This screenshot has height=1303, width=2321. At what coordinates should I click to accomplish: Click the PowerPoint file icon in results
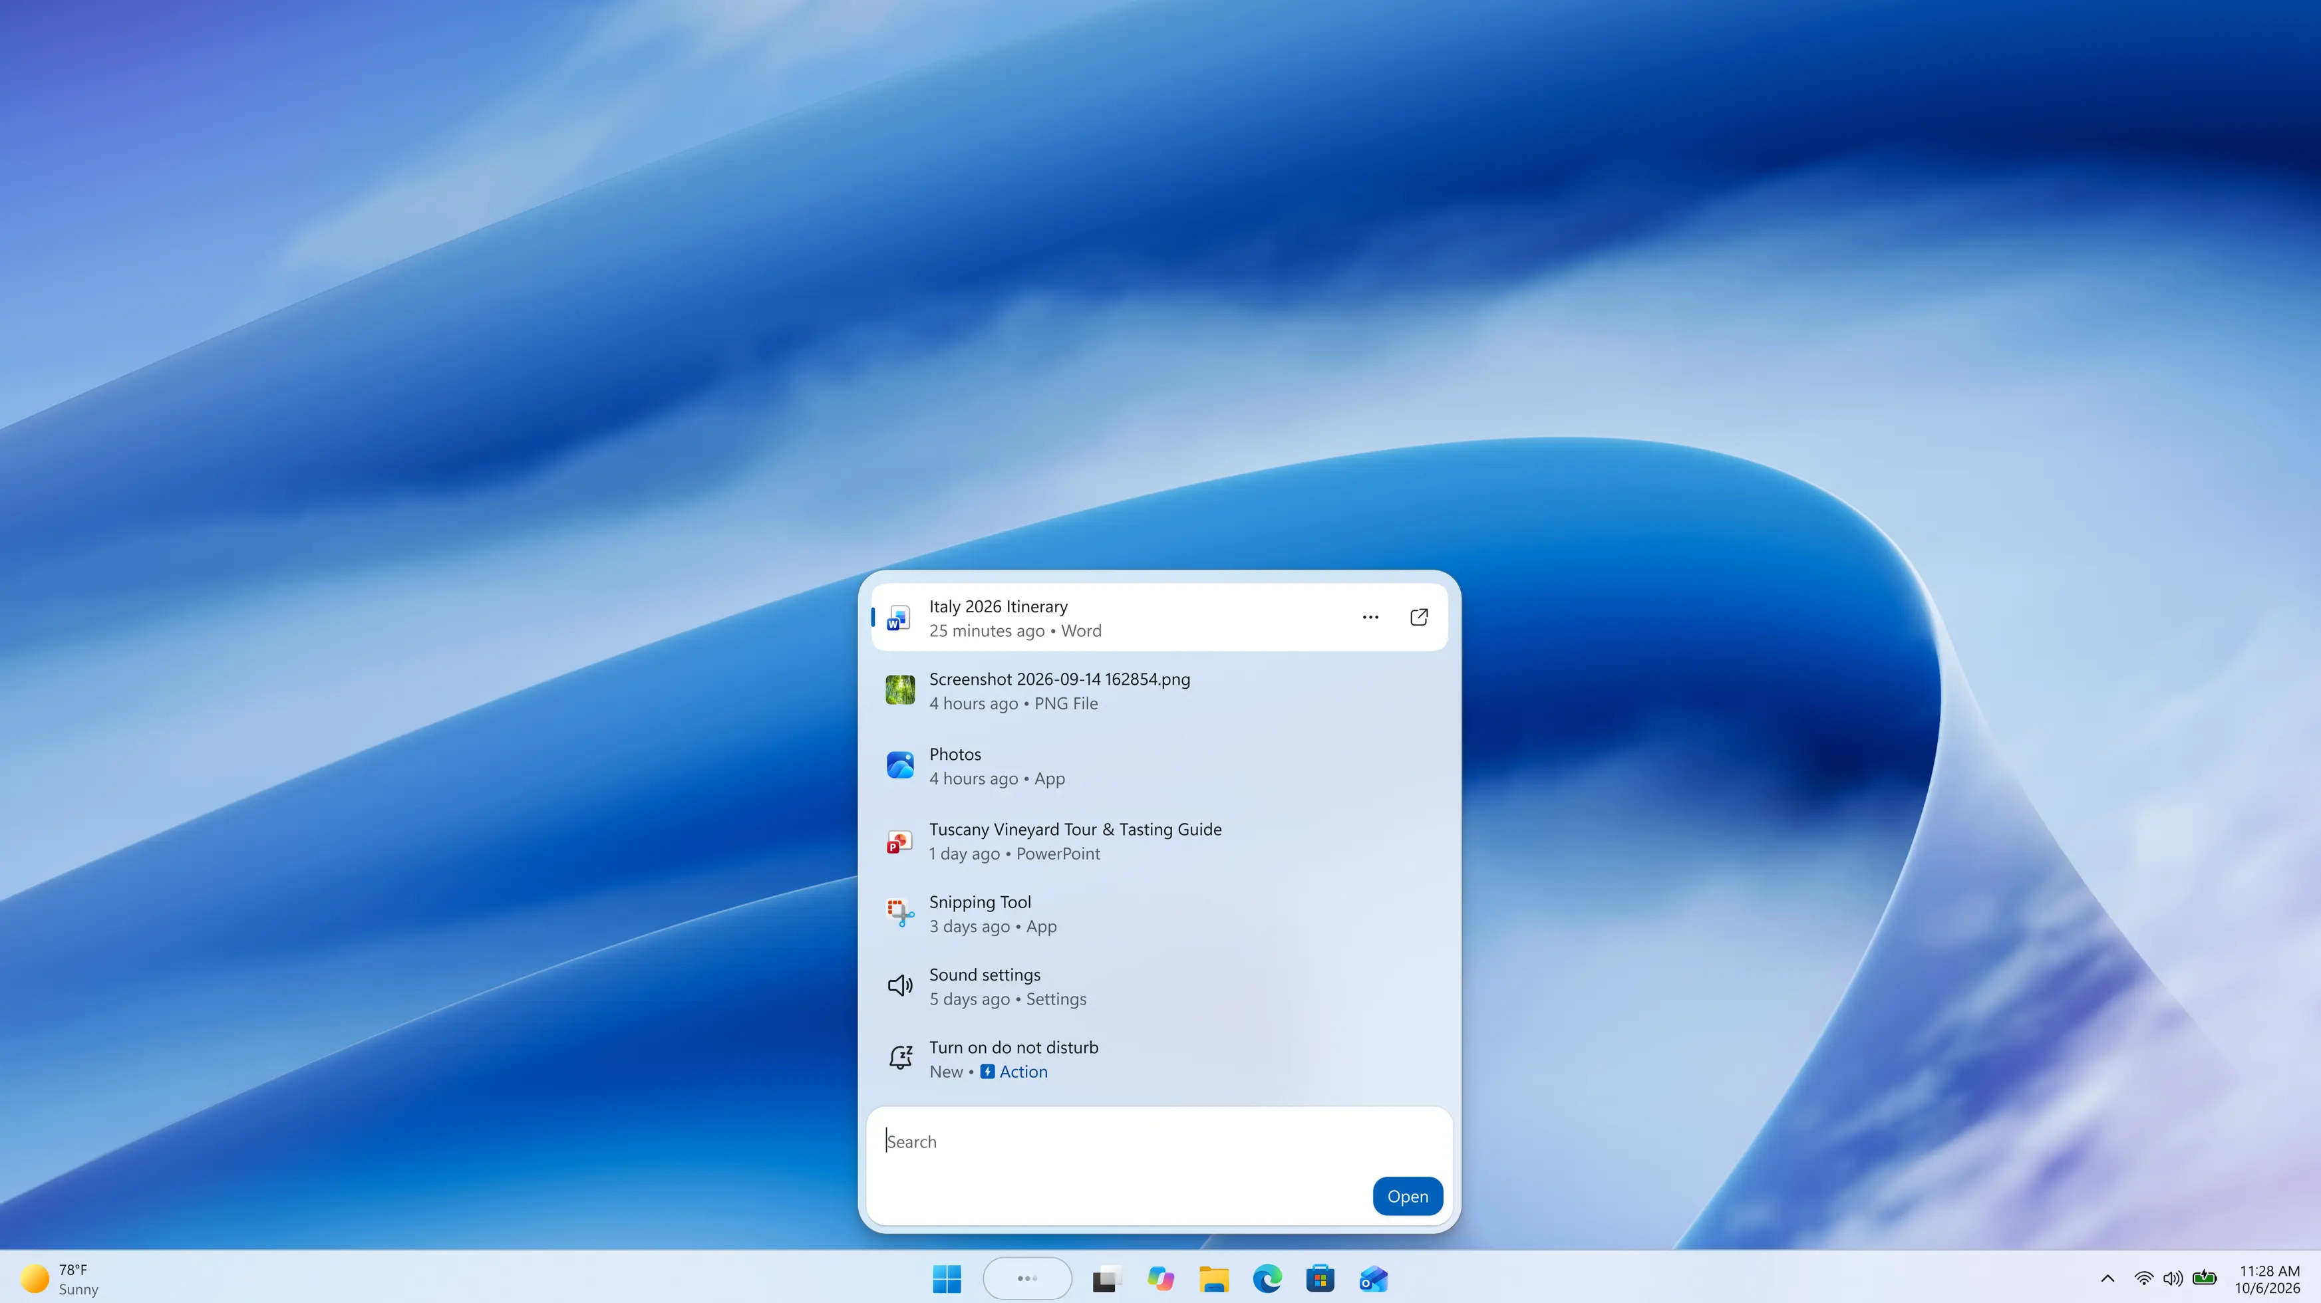point(899,841)
